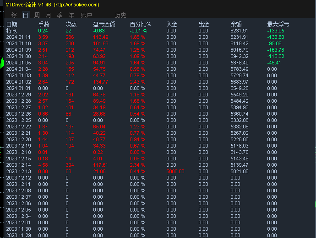
Task: Select the 2023.12.18 date cell
Action: (18, 153)
